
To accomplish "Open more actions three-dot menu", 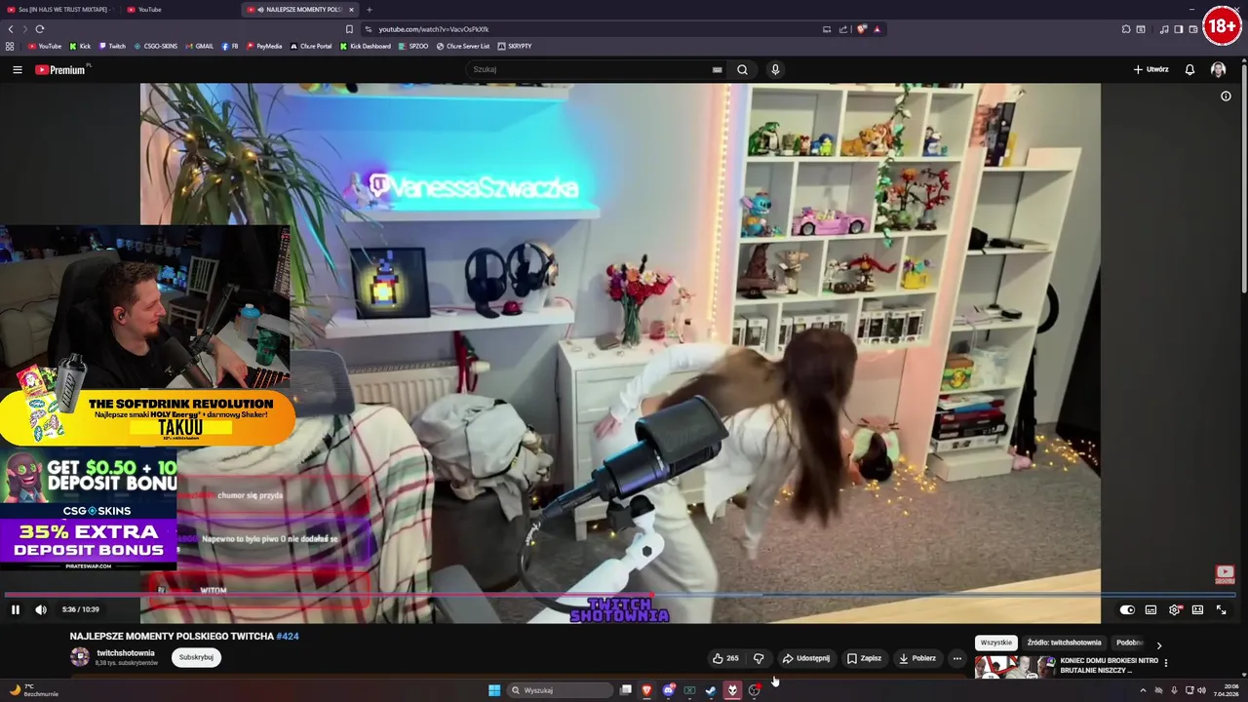I will pyautogui.click(x=956, y=658).
